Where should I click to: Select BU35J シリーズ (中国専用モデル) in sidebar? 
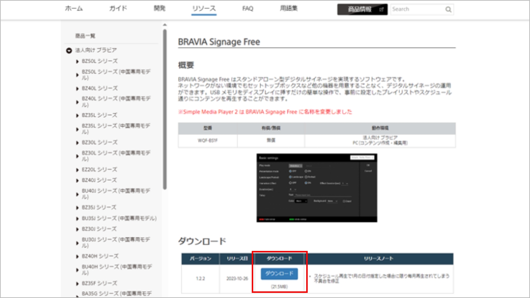coord(119,218)
